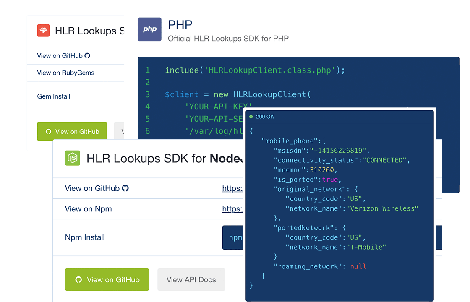
Task: Open the View API Docs button
Action: point(191,279)
